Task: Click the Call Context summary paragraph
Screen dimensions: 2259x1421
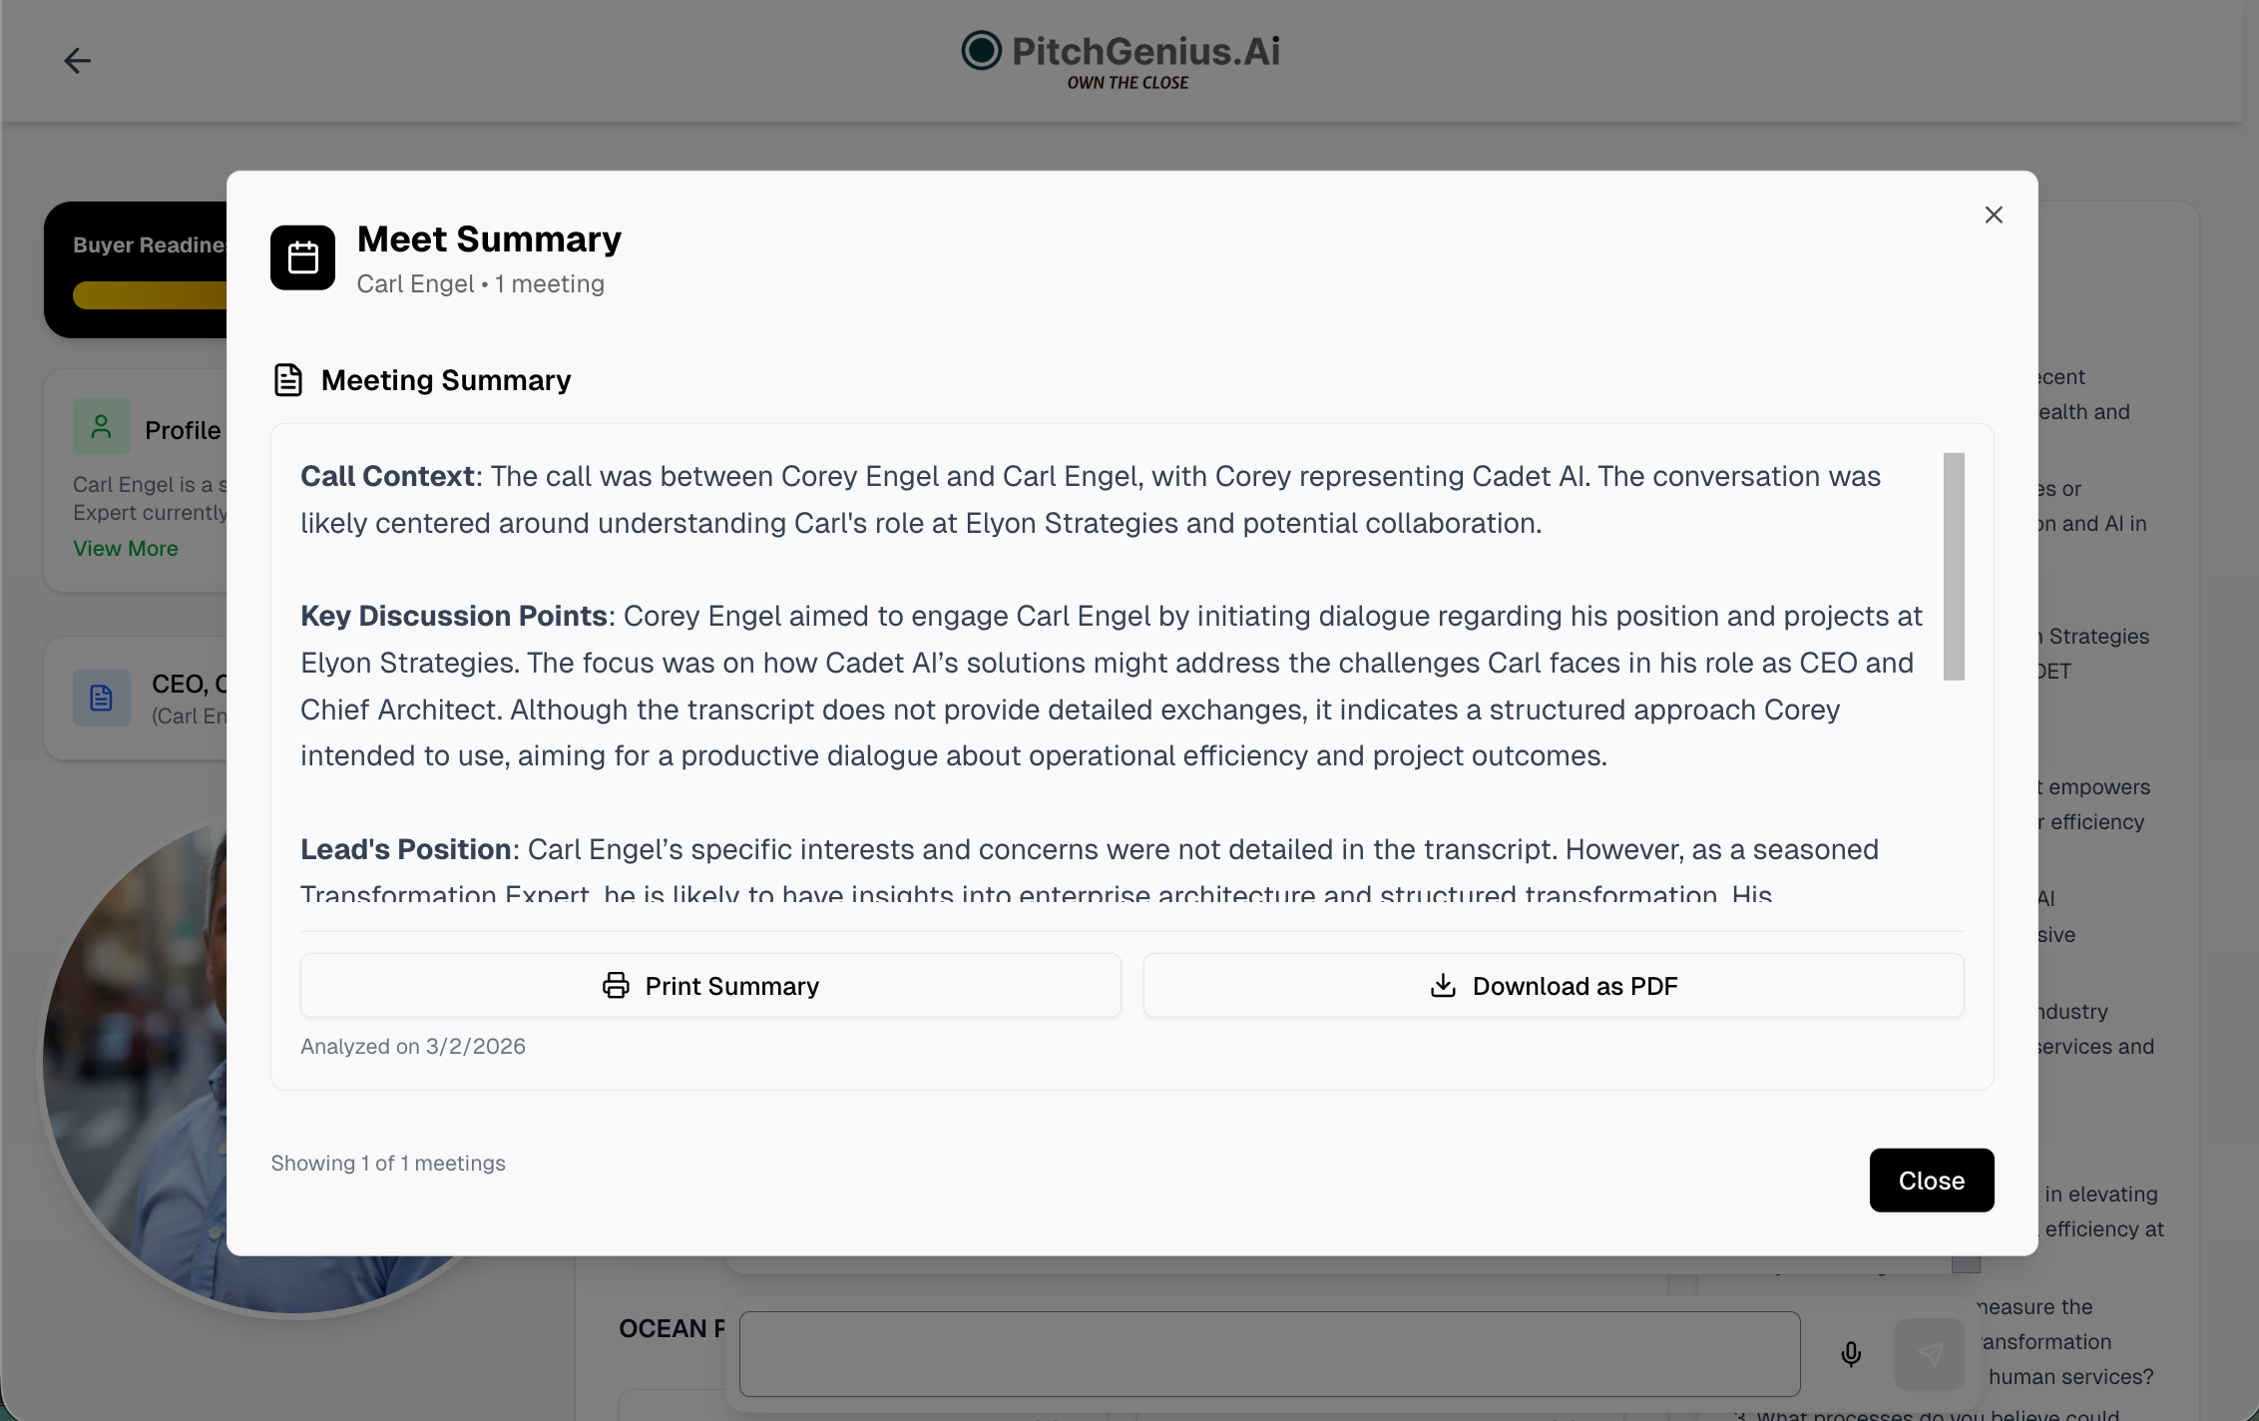Action: (1091, 500)
